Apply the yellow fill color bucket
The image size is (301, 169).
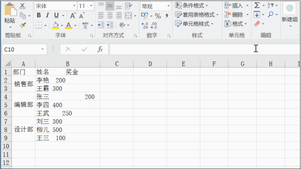(x=55, y=25)
